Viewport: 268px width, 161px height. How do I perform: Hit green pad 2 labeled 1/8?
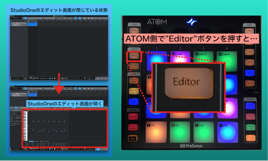coord(180,132)
